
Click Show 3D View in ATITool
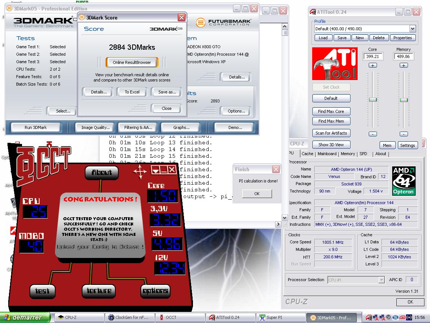[331, 145]
